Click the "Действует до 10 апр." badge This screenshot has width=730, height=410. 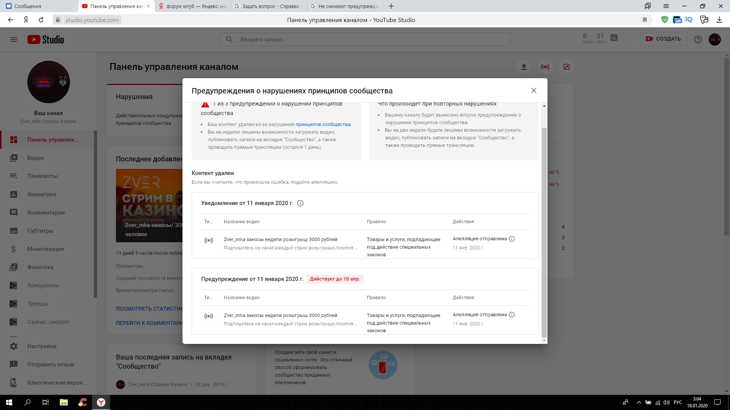pyautogui.click(x=335, y=279)
